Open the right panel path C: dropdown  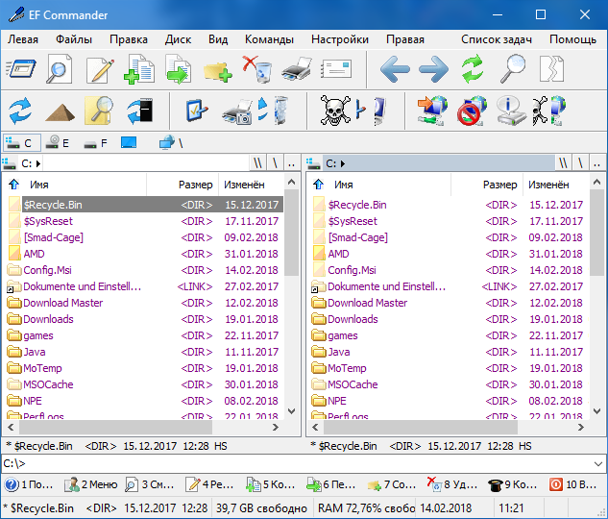(343, 163)
